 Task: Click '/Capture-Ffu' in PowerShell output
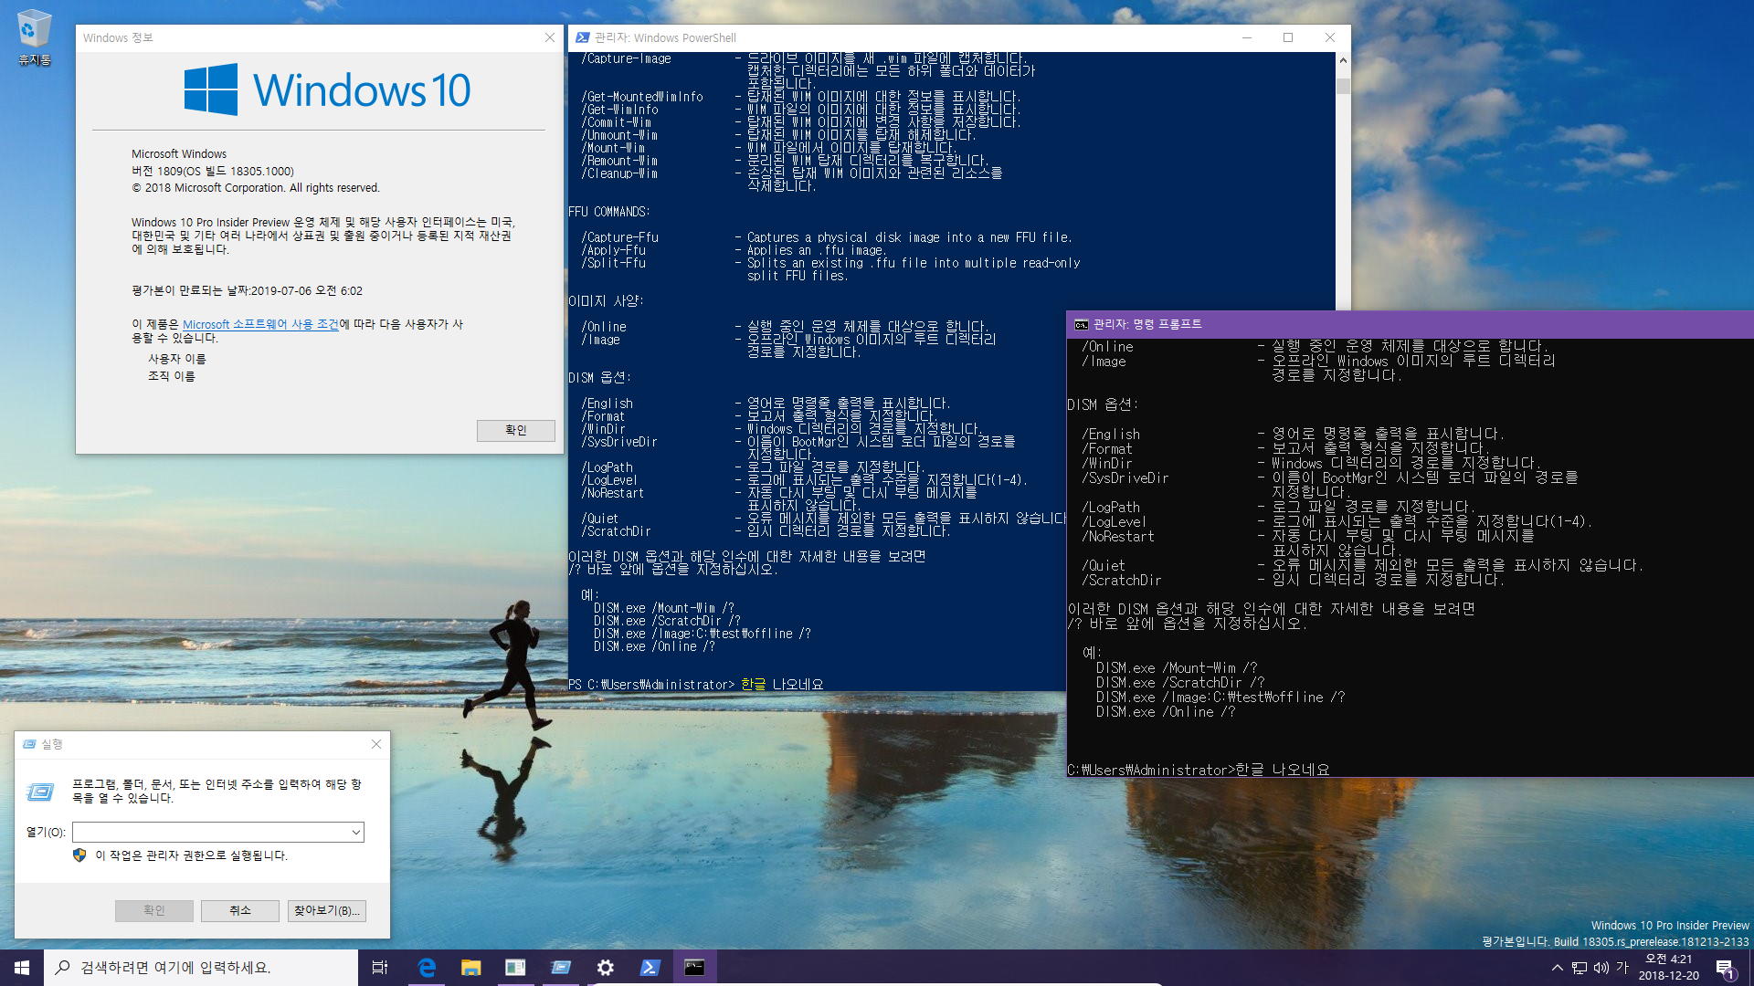click(619, 237)
